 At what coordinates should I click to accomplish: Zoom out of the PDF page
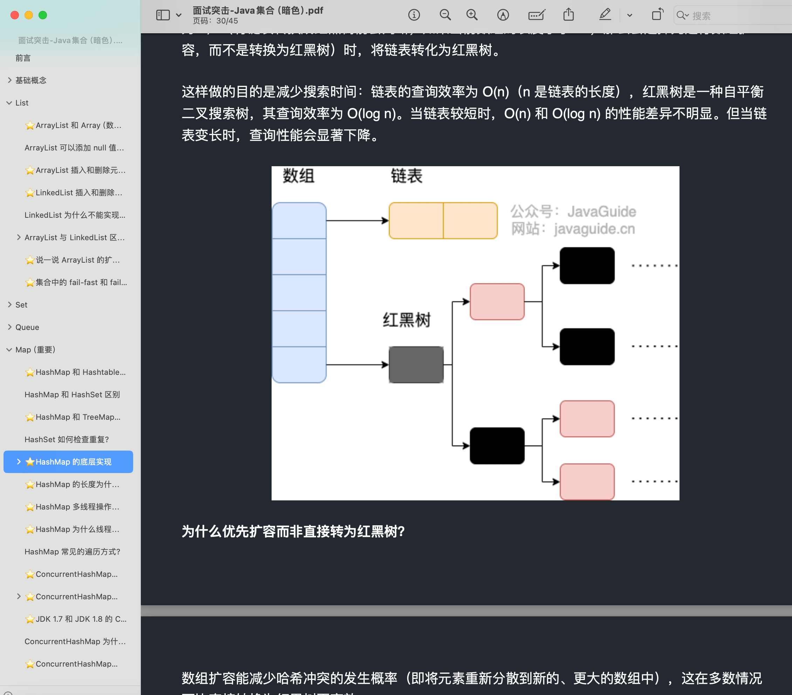click(445, 15)
